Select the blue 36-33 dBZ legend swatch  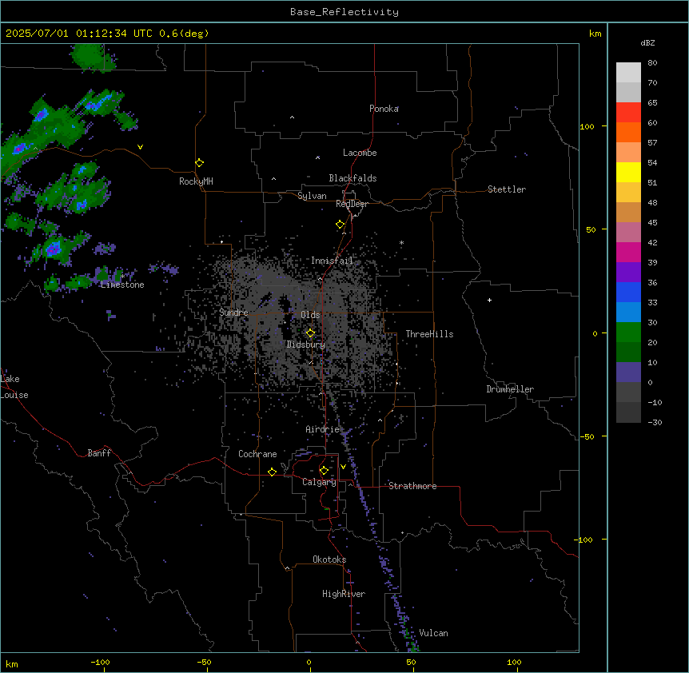point(628,292)
